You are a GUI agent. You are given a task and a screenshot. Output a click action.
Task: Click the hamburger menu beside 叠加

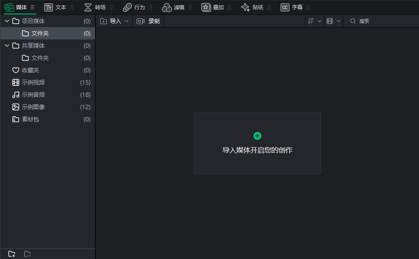(x=229, y=7)
